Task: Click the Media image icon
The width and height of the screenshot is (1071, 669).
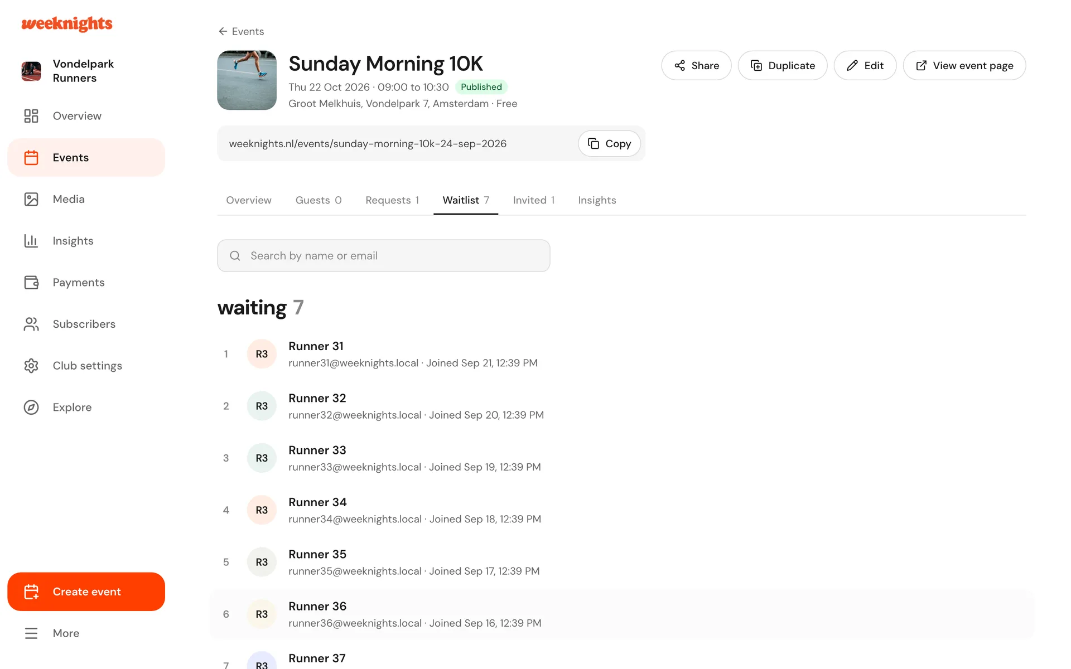Action: [x=31, y=199]
